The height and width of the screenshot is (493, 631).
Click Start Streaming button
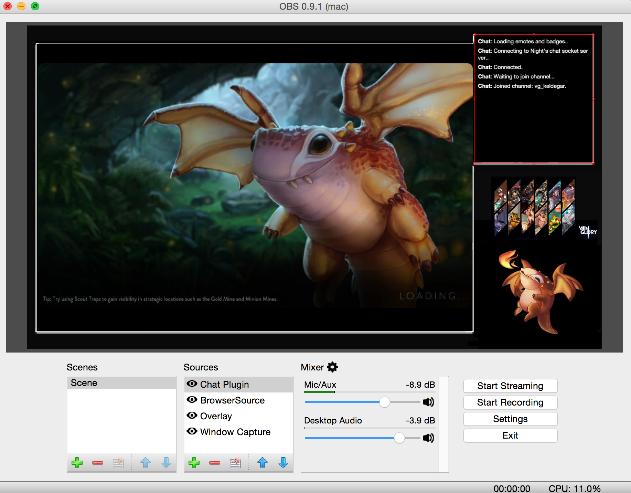tap(510, 386)
